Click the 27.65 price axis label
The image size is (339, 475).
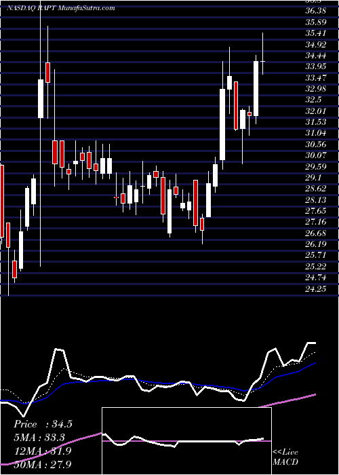pyautogui.click(x=316, y=211)
